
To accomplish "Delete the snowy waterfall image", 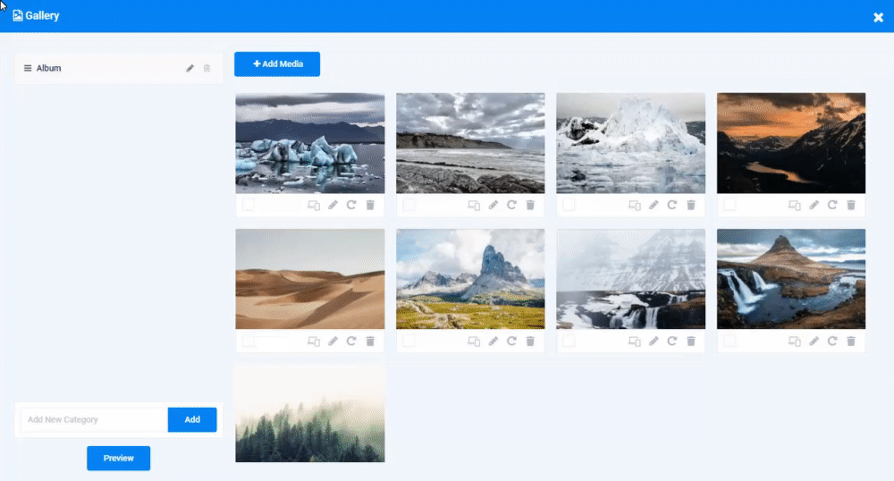I will [691, 341].
